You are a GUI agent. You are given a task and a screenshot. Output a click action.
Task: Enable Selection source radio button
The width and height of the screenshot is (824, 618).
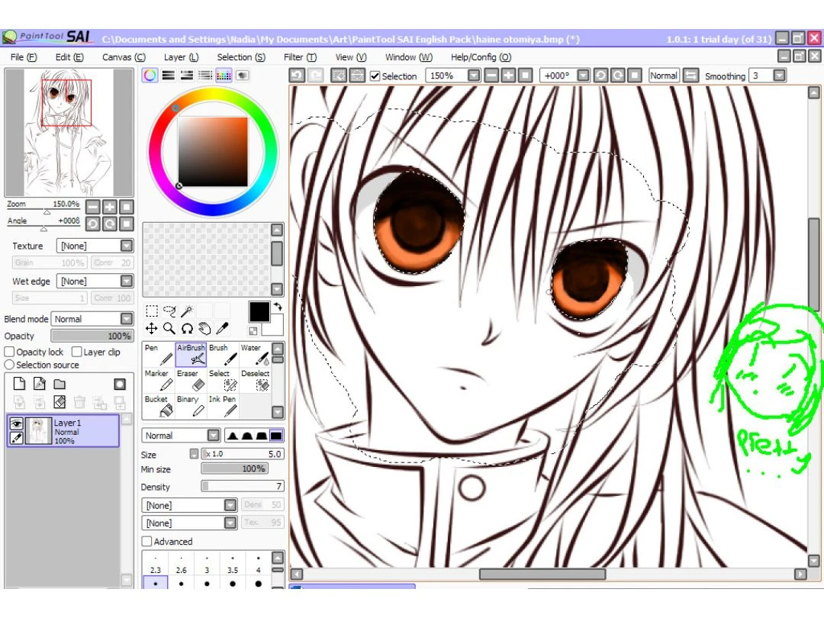(9, 365)
